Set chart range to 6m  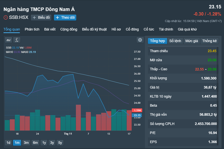(x=35, y=143)
